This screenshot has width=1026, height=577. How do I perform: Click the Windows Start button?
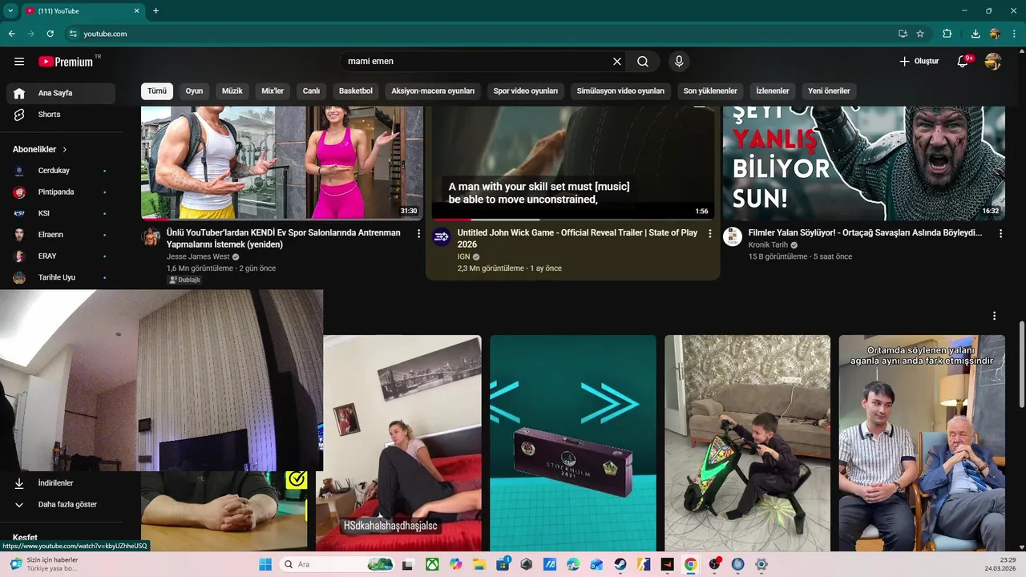tap(265, 564)
